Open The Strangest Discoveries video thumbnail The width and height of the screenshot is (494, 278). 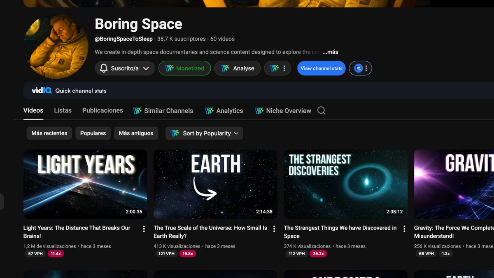coord(346,184)
